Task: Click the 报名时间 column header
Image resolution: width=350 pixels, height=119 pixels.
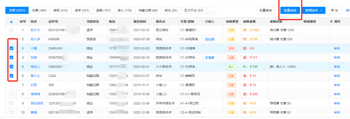Action: click(x=140, y=22)
